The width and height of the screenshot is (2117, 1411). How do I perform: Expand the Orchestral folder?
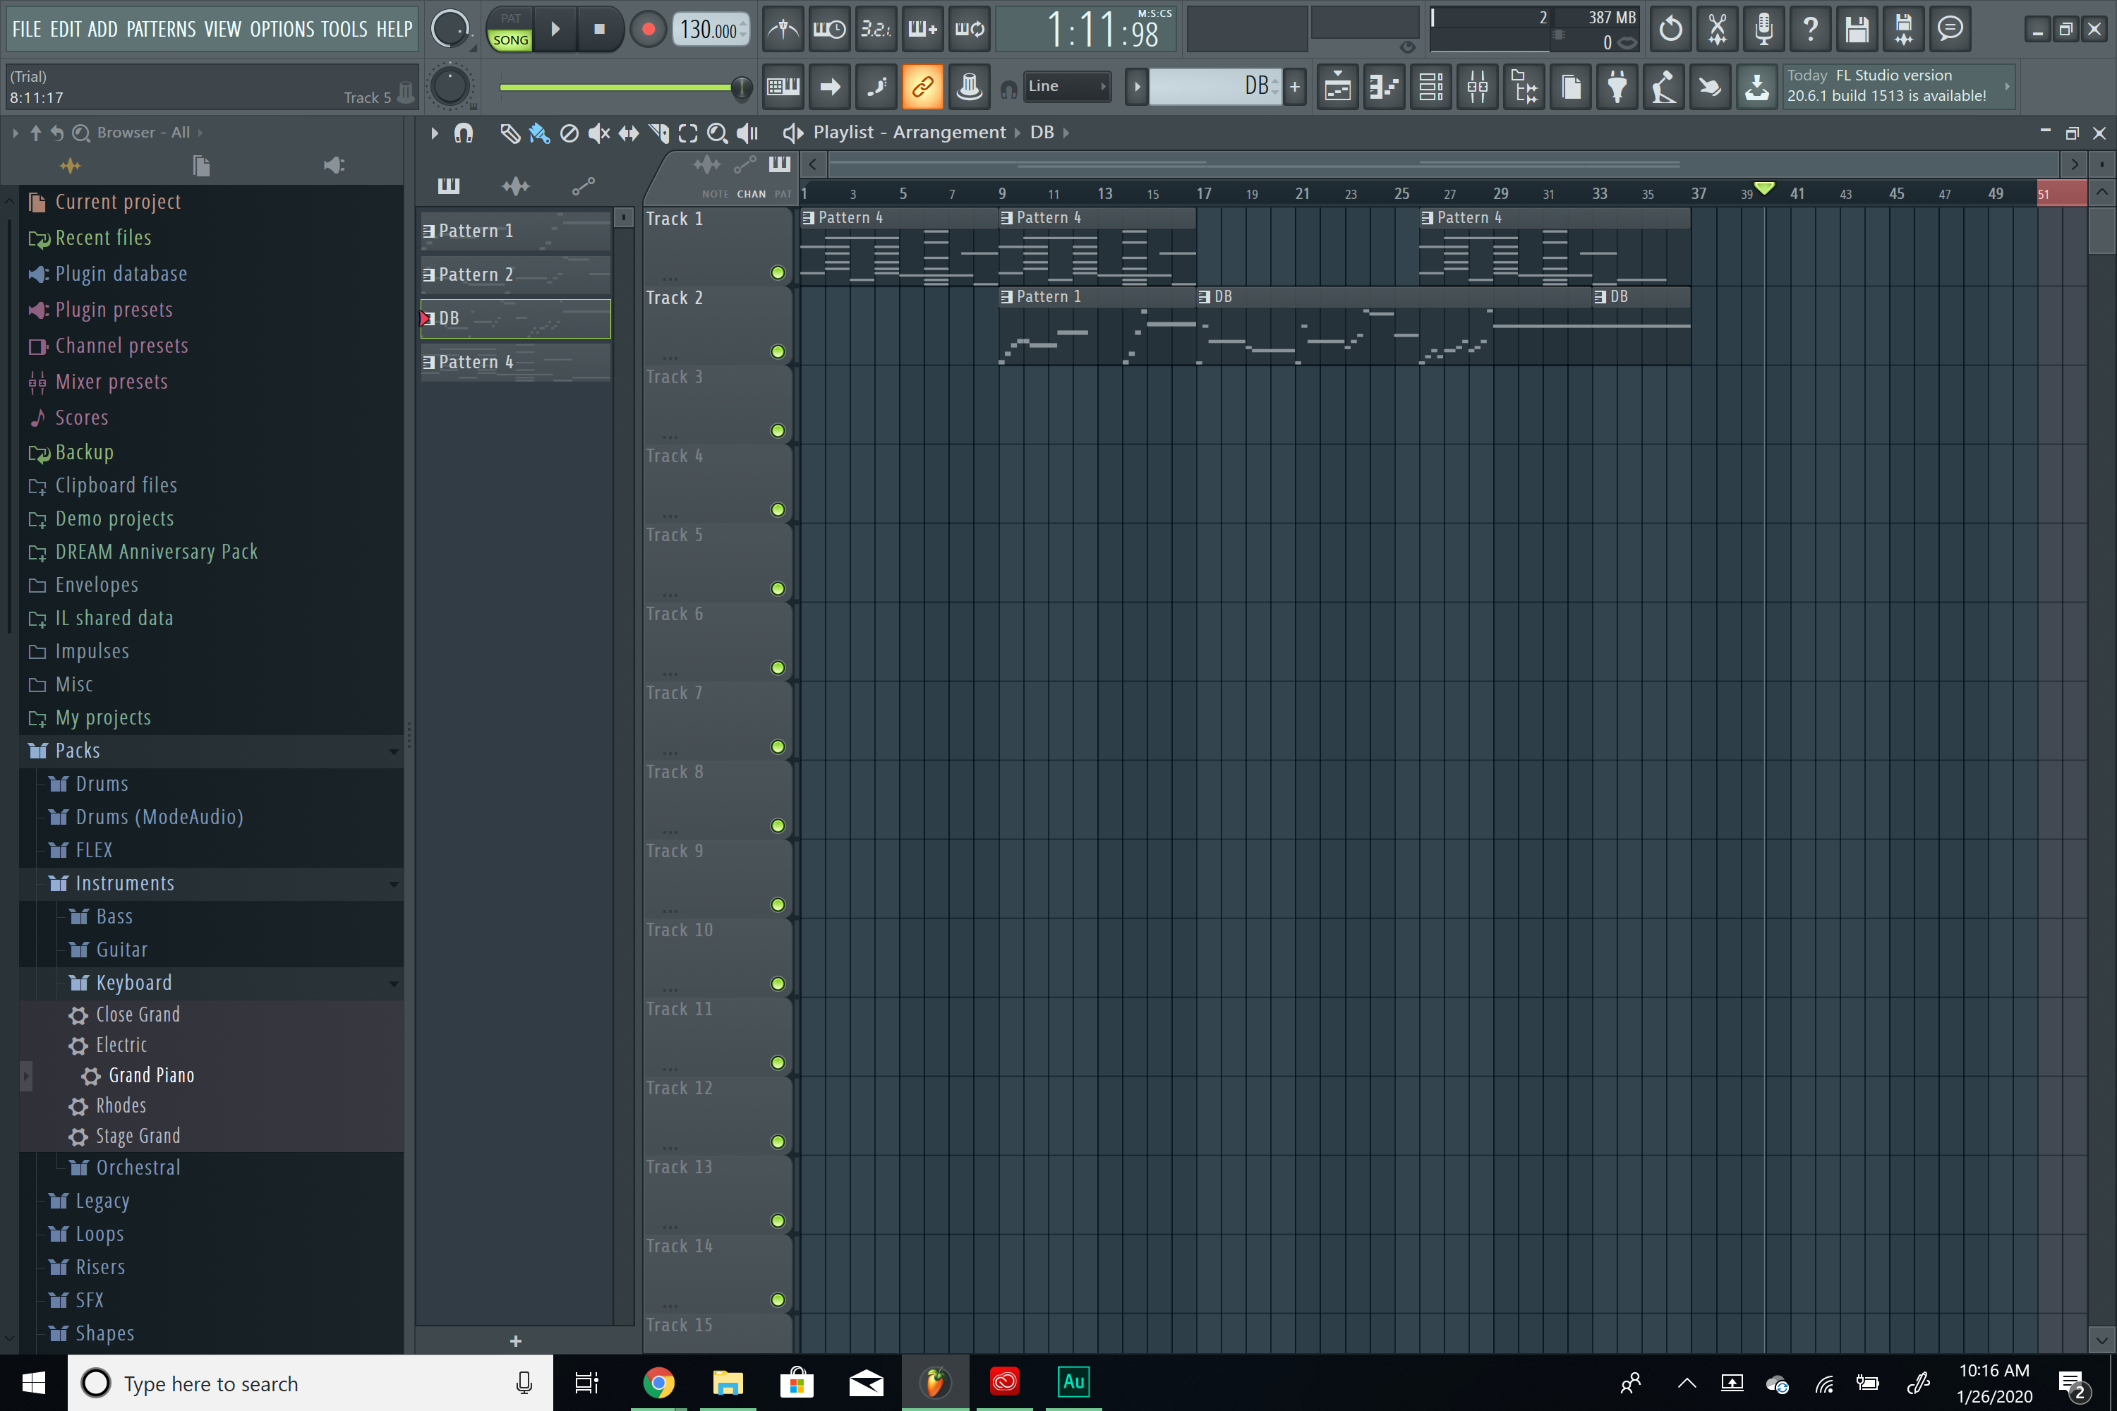coord(138,1167)
